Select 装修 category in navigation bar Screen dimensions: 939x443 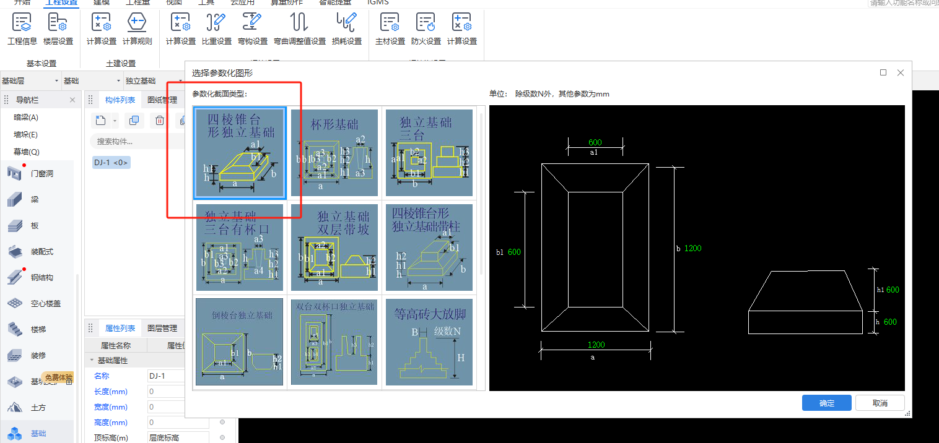[x=37, y=356]
